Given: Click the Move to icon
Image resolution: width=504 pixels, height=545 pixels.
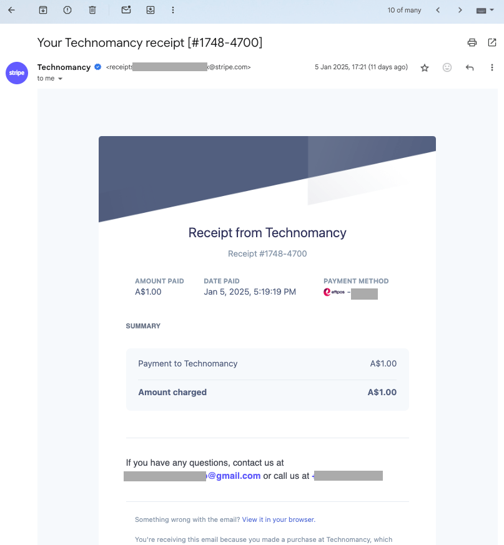Looking at the screenshot, I should pyautogui.click(x=151, y=10).
